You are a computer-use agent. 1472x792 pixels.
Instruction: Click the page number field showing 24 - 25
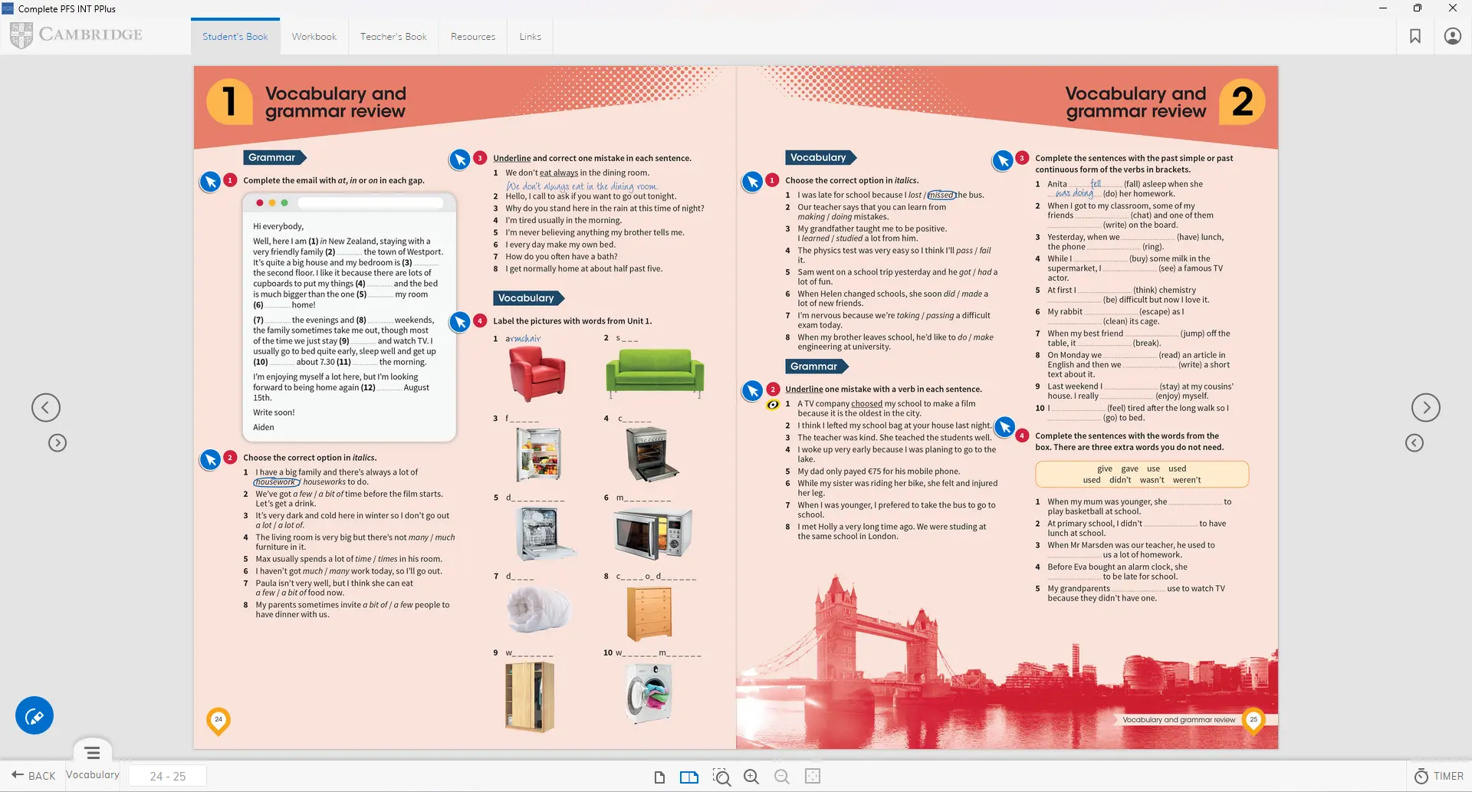click(168, 776)
